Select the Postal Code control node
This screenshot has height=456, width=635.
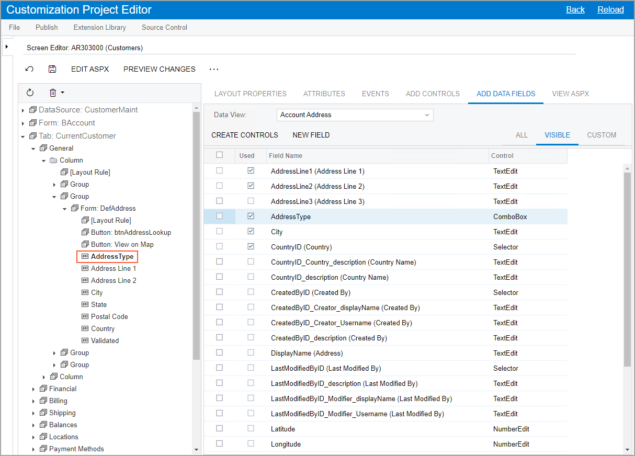point(109,316)
